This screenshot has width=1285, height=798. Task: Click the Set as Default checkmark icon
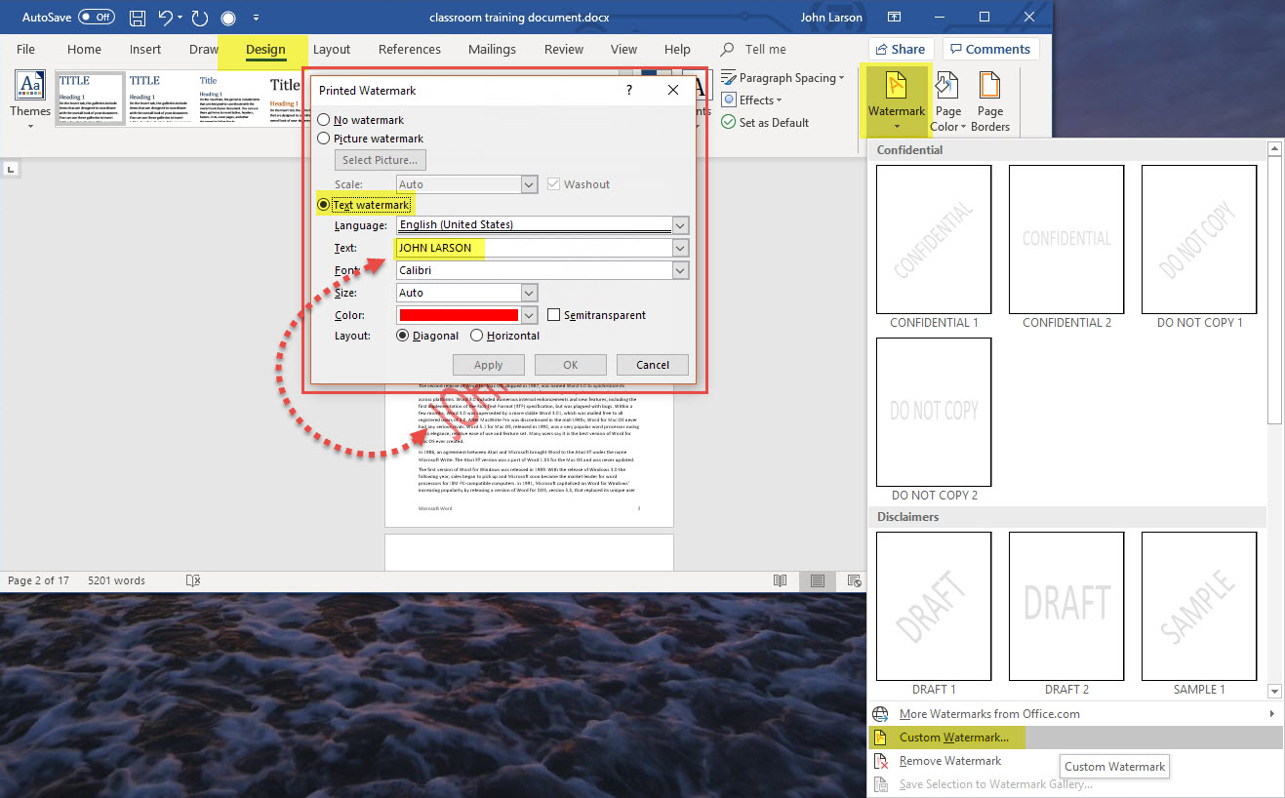(x=728, y=123)
